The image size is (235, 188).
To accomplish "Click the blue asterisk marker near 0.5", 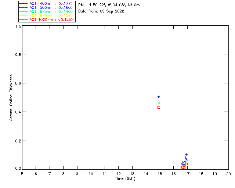I will click(159, 97).
